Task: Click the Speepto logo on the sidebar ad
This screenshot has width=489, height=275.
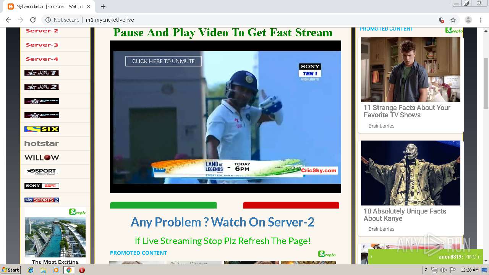Action: pyautogui.click(x=78, y=212)
